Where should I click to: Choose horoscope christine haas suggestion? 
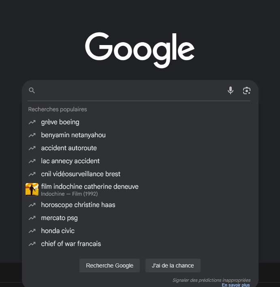tap(78, 205)
